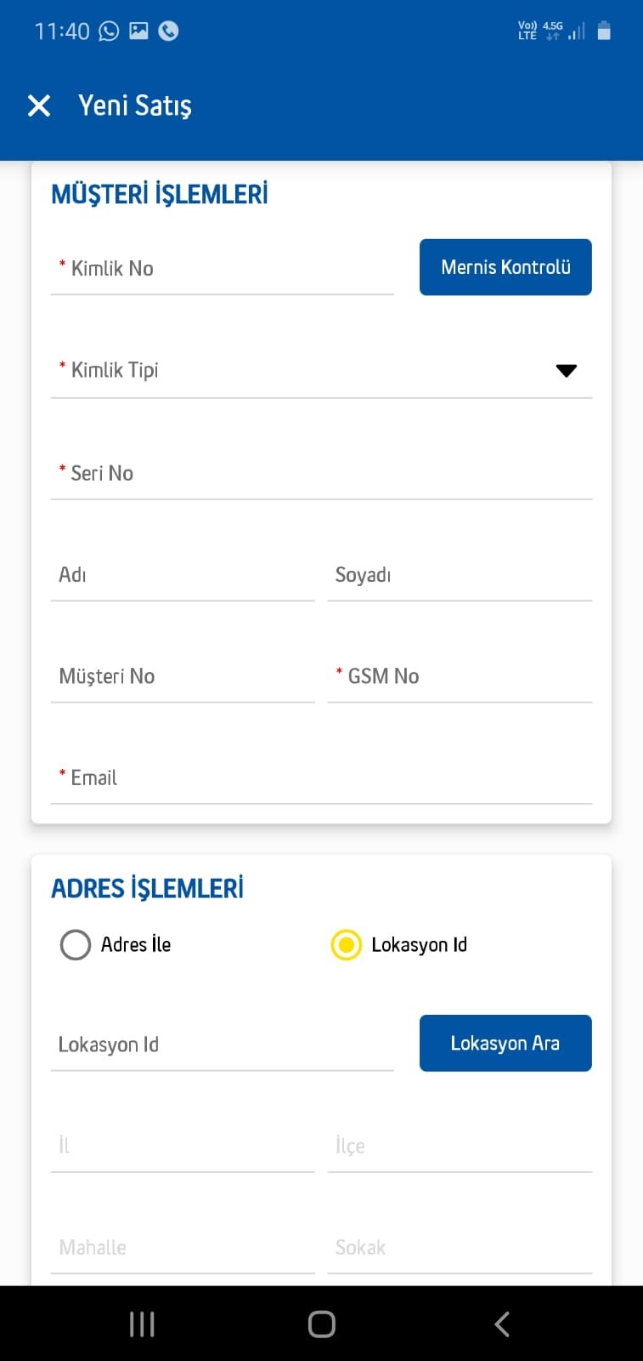Click the Mernis Kontrolü button

point(505,267)
